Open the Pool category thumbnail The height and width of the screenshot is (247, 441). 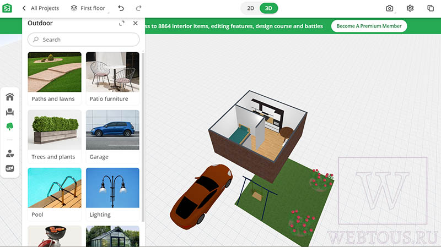55,188
